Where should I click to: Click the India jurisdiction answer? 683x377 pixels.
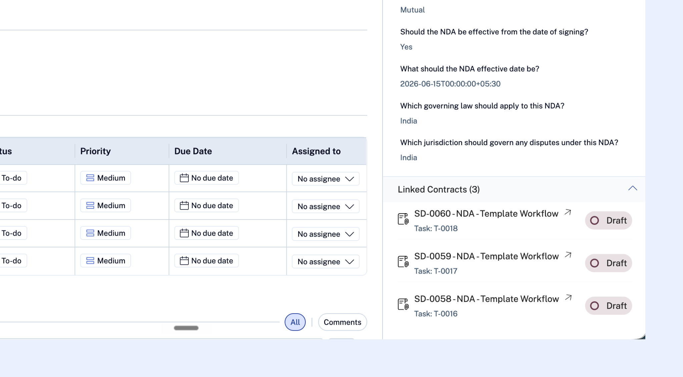click(409, 157)
